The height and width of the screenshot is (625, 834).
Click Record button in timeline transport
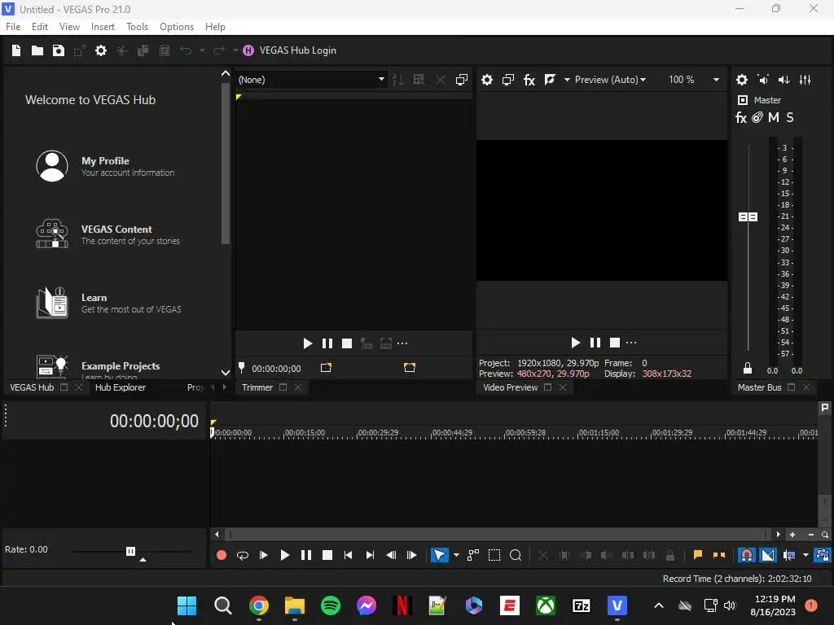tap(222, 555)
